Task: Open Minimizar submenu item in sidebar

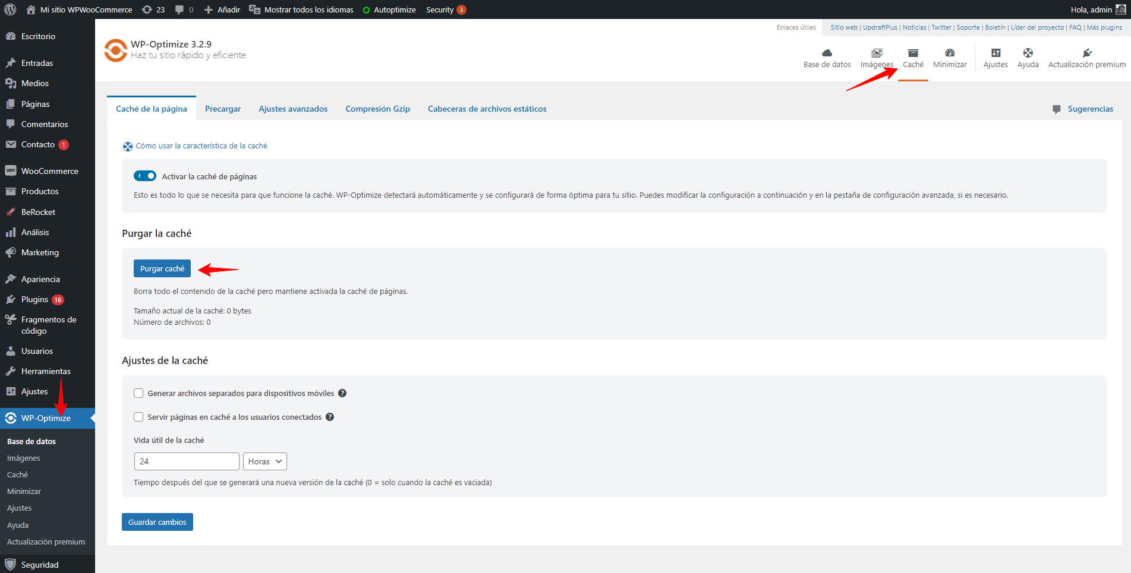Action: pyautogui.click(x=24, y=491)
